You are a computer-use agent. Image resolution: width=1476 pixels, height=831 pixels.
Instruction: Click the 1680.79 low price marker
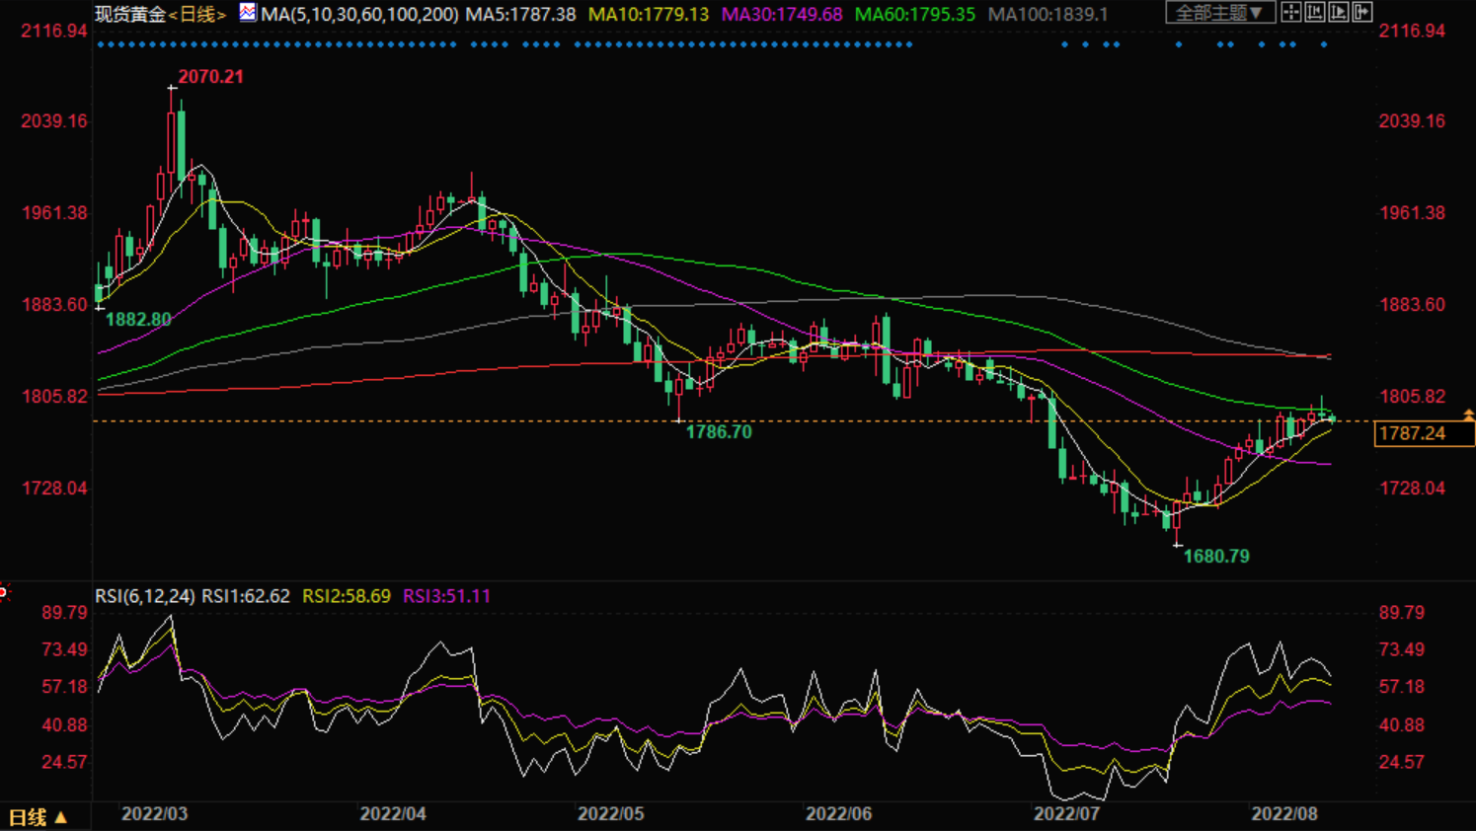pos(1216,557)
